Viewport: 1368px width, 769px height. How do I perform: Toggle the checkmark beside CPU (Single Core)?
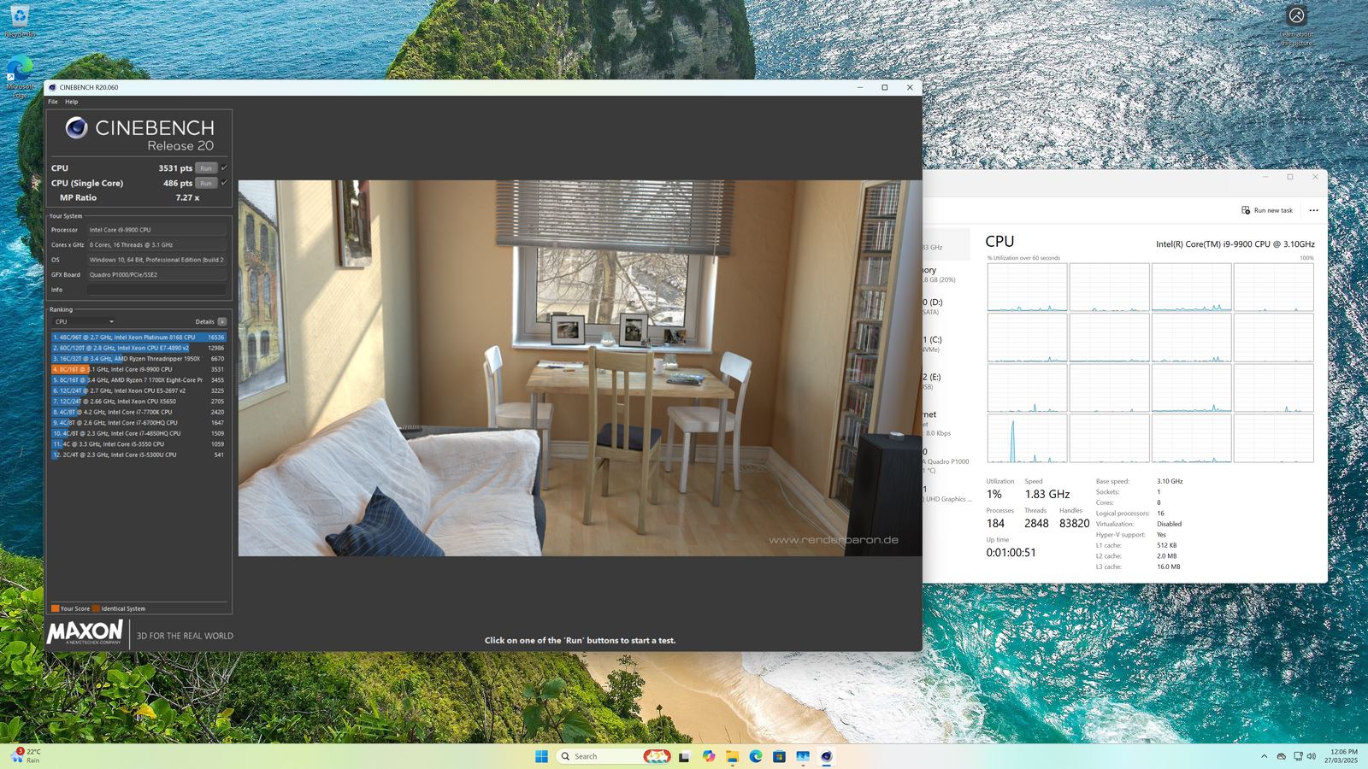pyautogui.click(x=224, y=183)
